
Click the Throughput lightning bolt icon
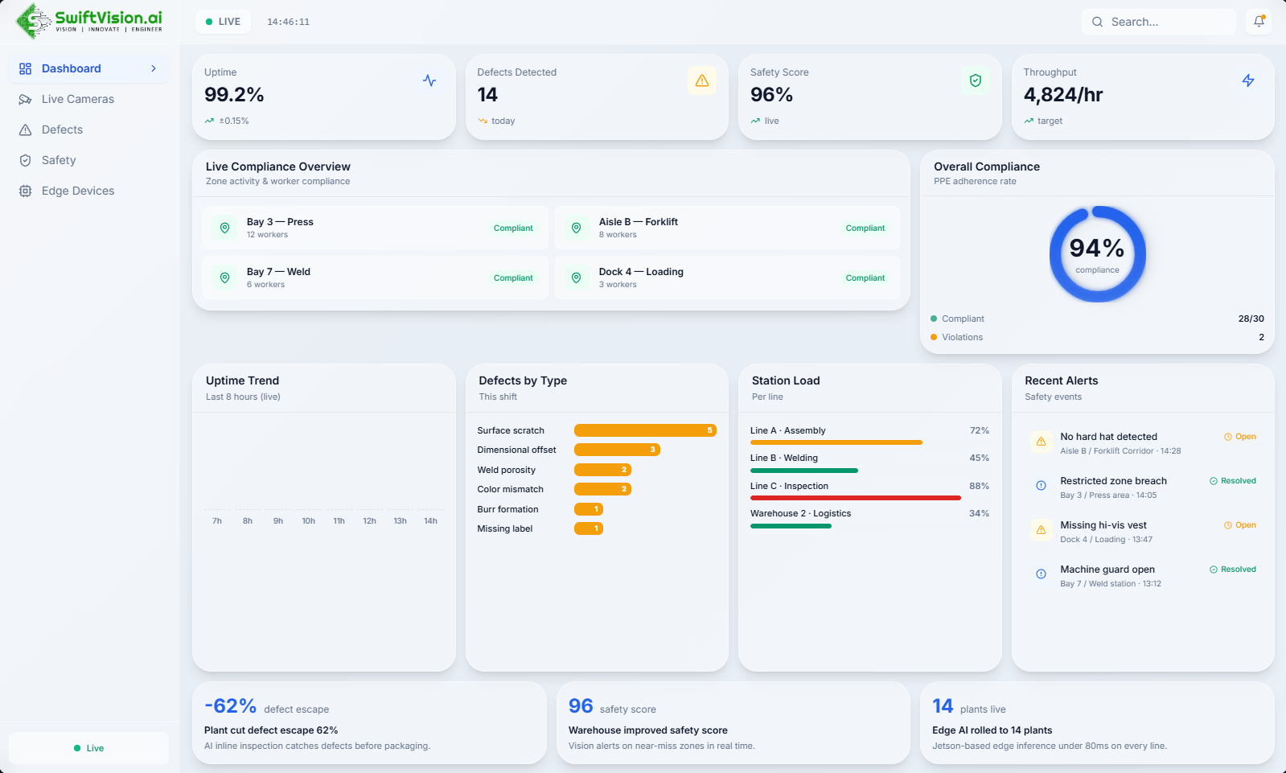tap(1248, 80)
